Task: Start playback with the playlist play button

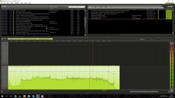Action: (x=90, y=7)
